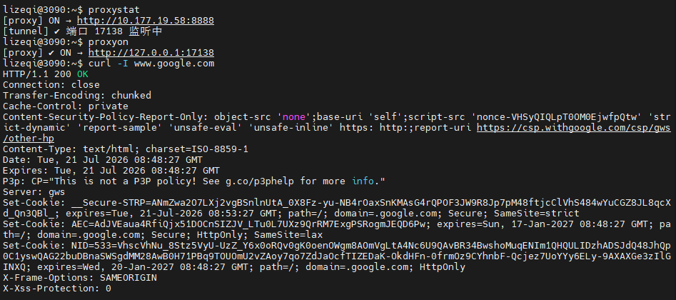Click the /other-hp continuation of the report URI

tap(29, 139)
